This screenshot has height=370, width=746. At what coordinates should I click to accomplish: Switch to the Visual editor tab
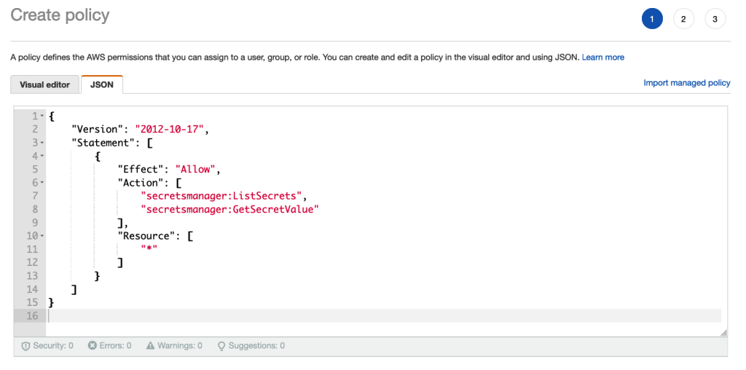(x=44, y=84)
